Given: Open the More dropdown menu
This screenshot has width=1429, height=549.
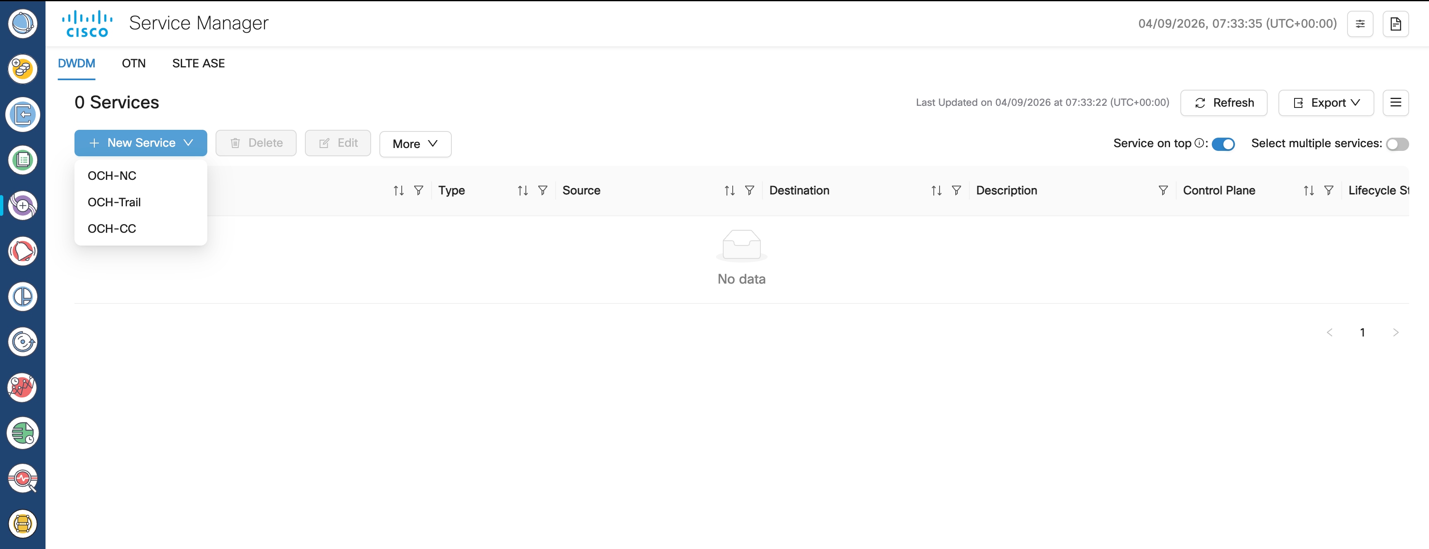Looking at the screenshot, I should pos(415,144).
